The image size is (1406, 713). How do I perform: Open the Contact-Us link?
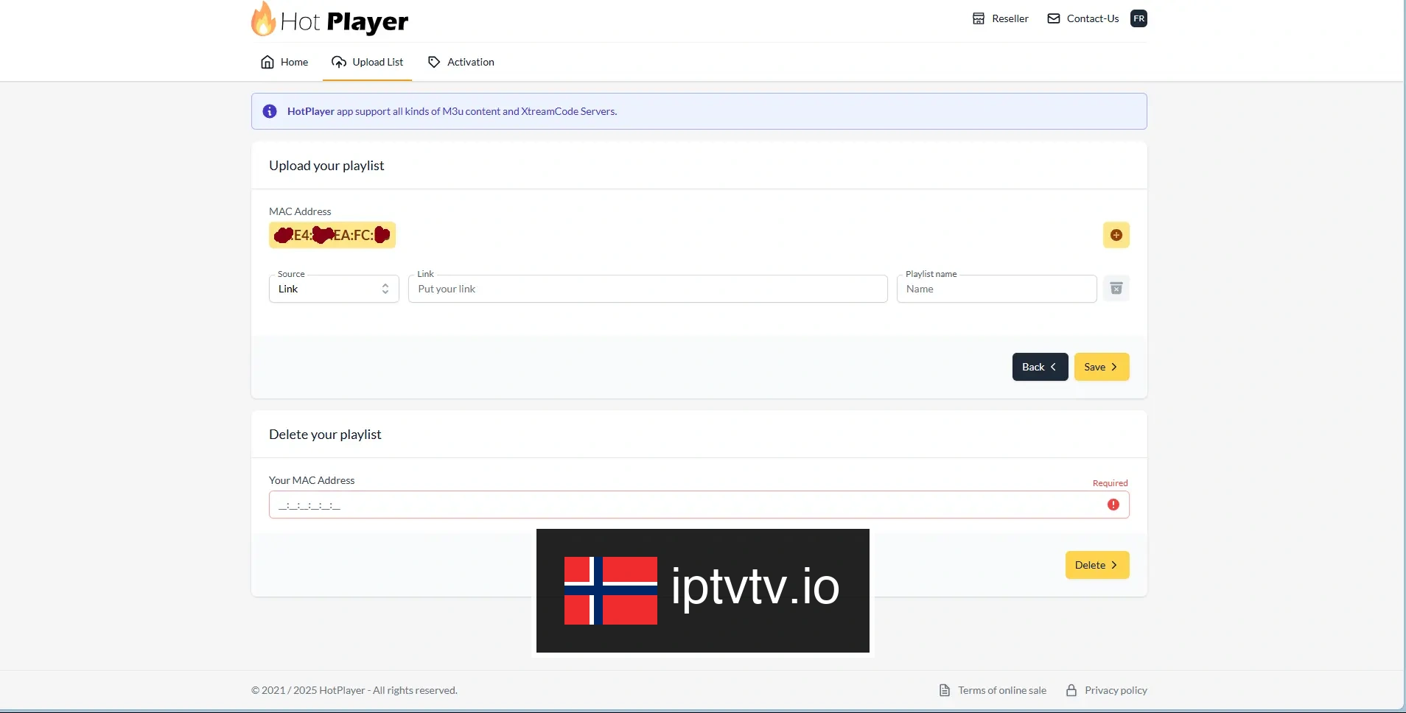click(x=1083, y=18)
